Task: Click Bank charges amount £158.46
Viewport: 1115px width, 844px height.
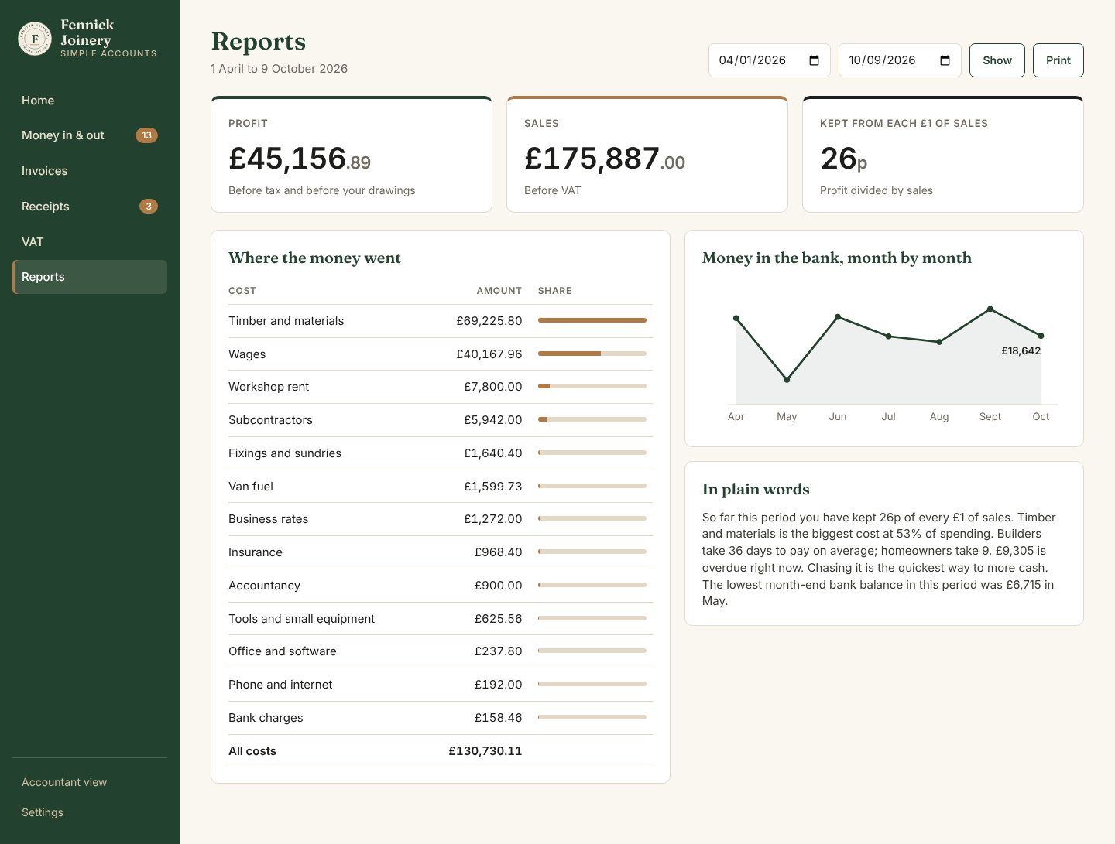Action: (x=499, y=718)
